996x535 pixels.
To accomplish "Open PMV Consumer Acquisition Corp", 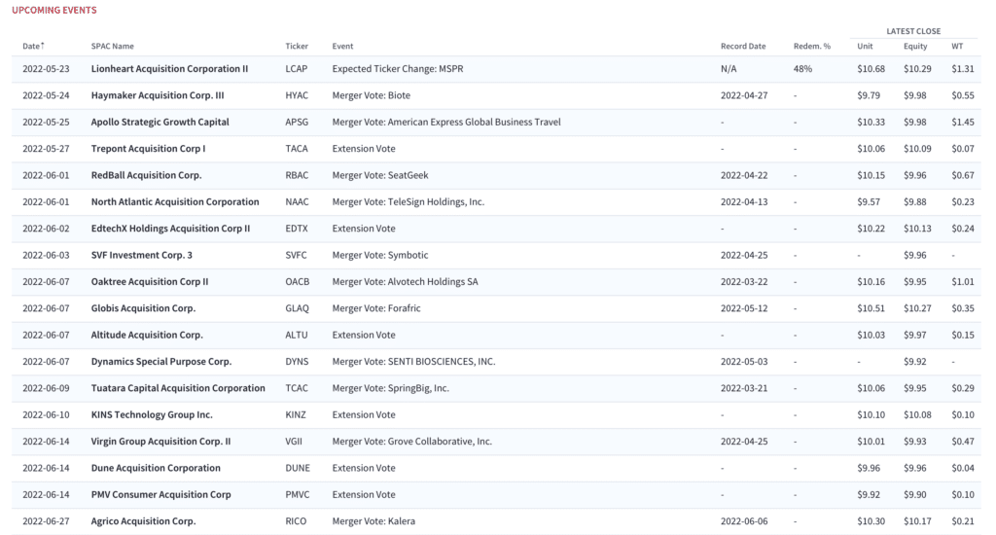I will pos(160,494).
